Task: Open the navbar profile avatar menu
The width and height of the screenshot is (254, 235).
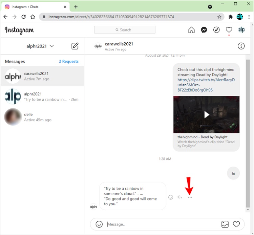Action: 241,30
